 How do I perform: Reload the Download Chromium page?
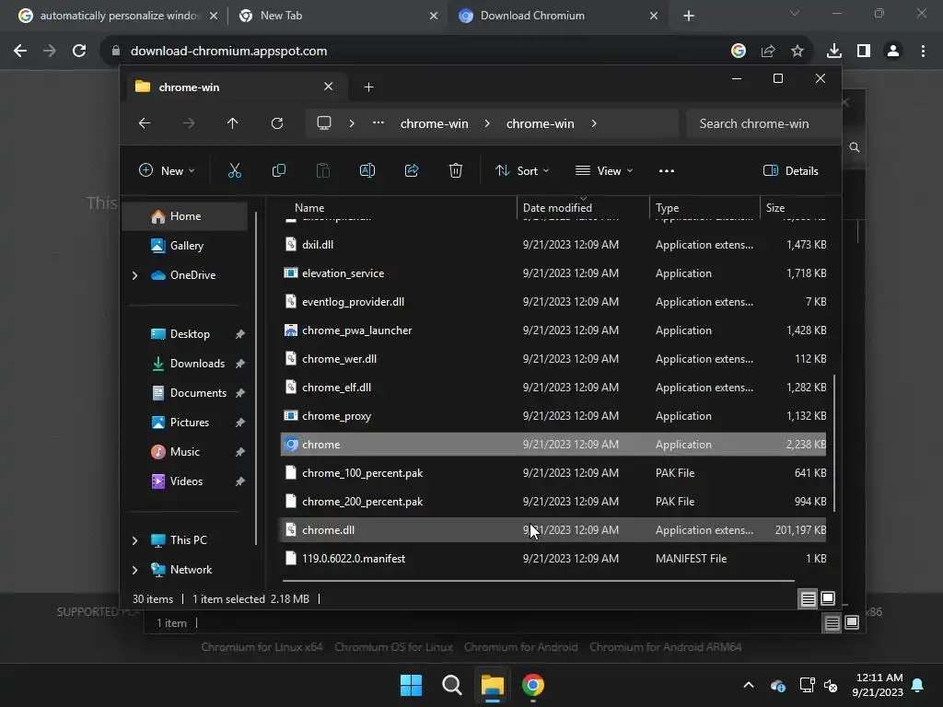[x=79, y=52]
